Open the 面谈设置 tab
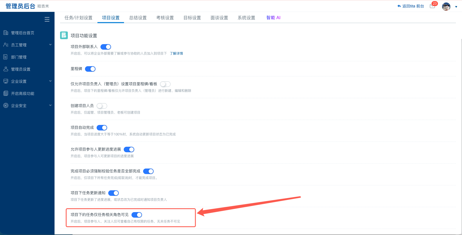462x235 pixels. (219, 18)
